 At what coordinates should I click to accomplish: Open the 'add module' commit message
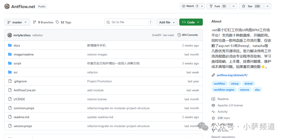tap(95, 90)
